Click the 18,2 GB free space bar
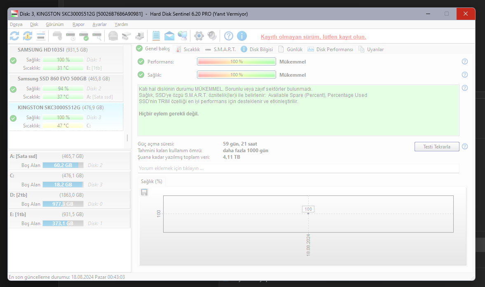The width and height of the screenshot is (485, 287). pos(63,184)
